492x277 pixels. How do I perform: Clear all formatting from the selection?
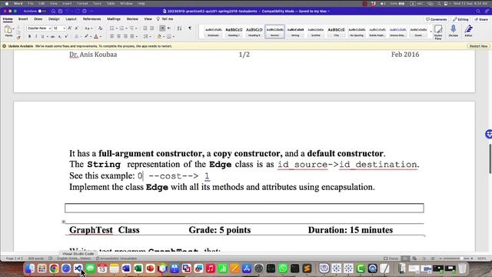[101, 28]
